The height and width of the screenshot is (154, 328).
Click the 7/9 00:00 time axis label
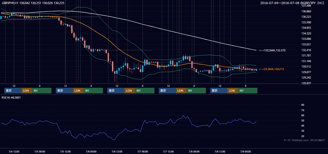(x=245, y=151)
